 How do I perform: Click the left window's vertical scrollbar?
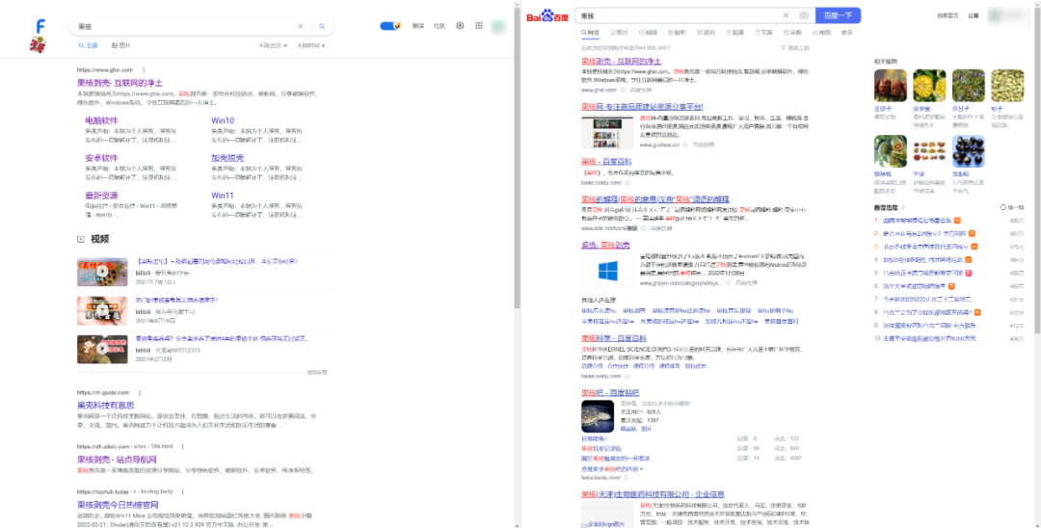coord(517,159)
